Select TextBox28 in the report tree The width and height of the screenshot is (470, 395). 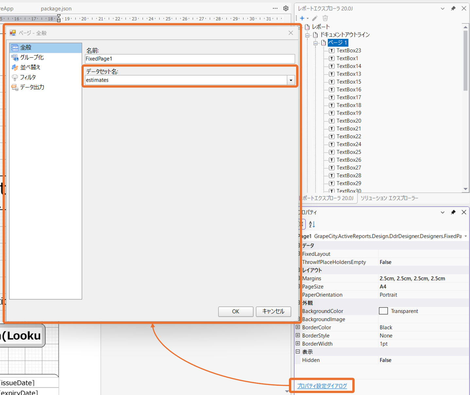click(349, 176)
